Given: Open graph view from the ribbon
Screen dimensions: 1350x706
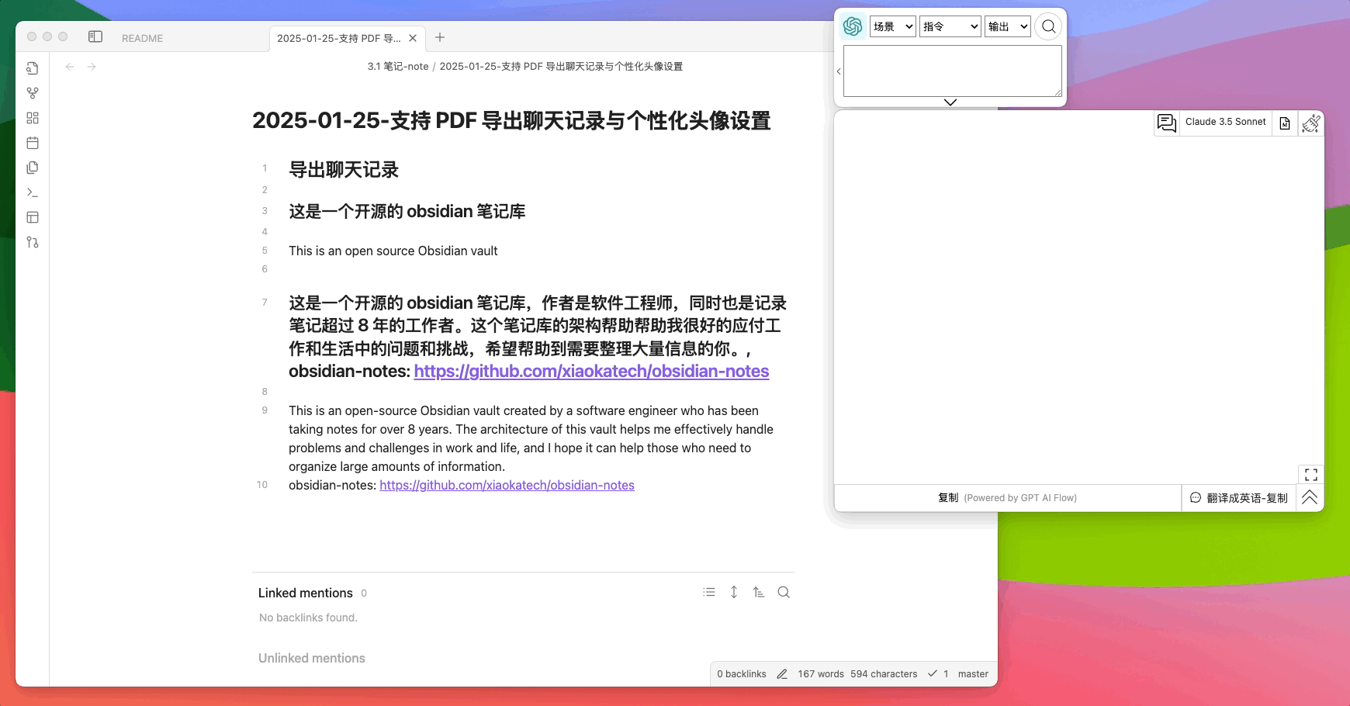Looking at the screenshot, I should pos(33,93).
